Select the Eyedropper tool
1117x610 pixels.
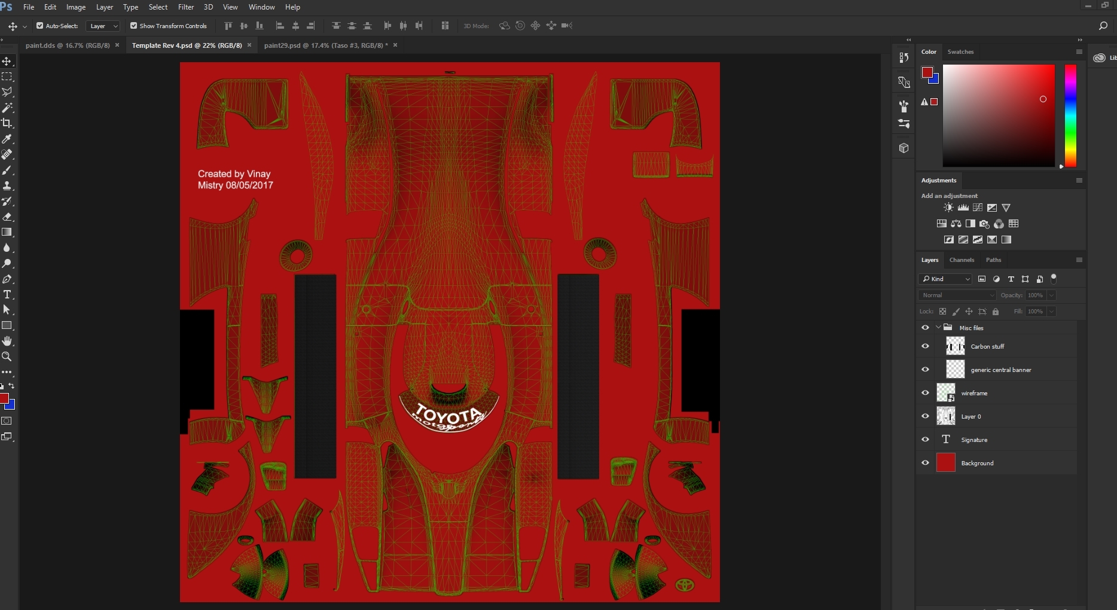7,139
